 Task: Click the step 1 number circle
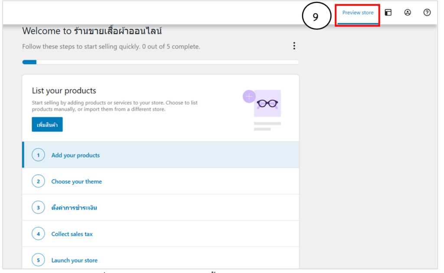point(38,155)
